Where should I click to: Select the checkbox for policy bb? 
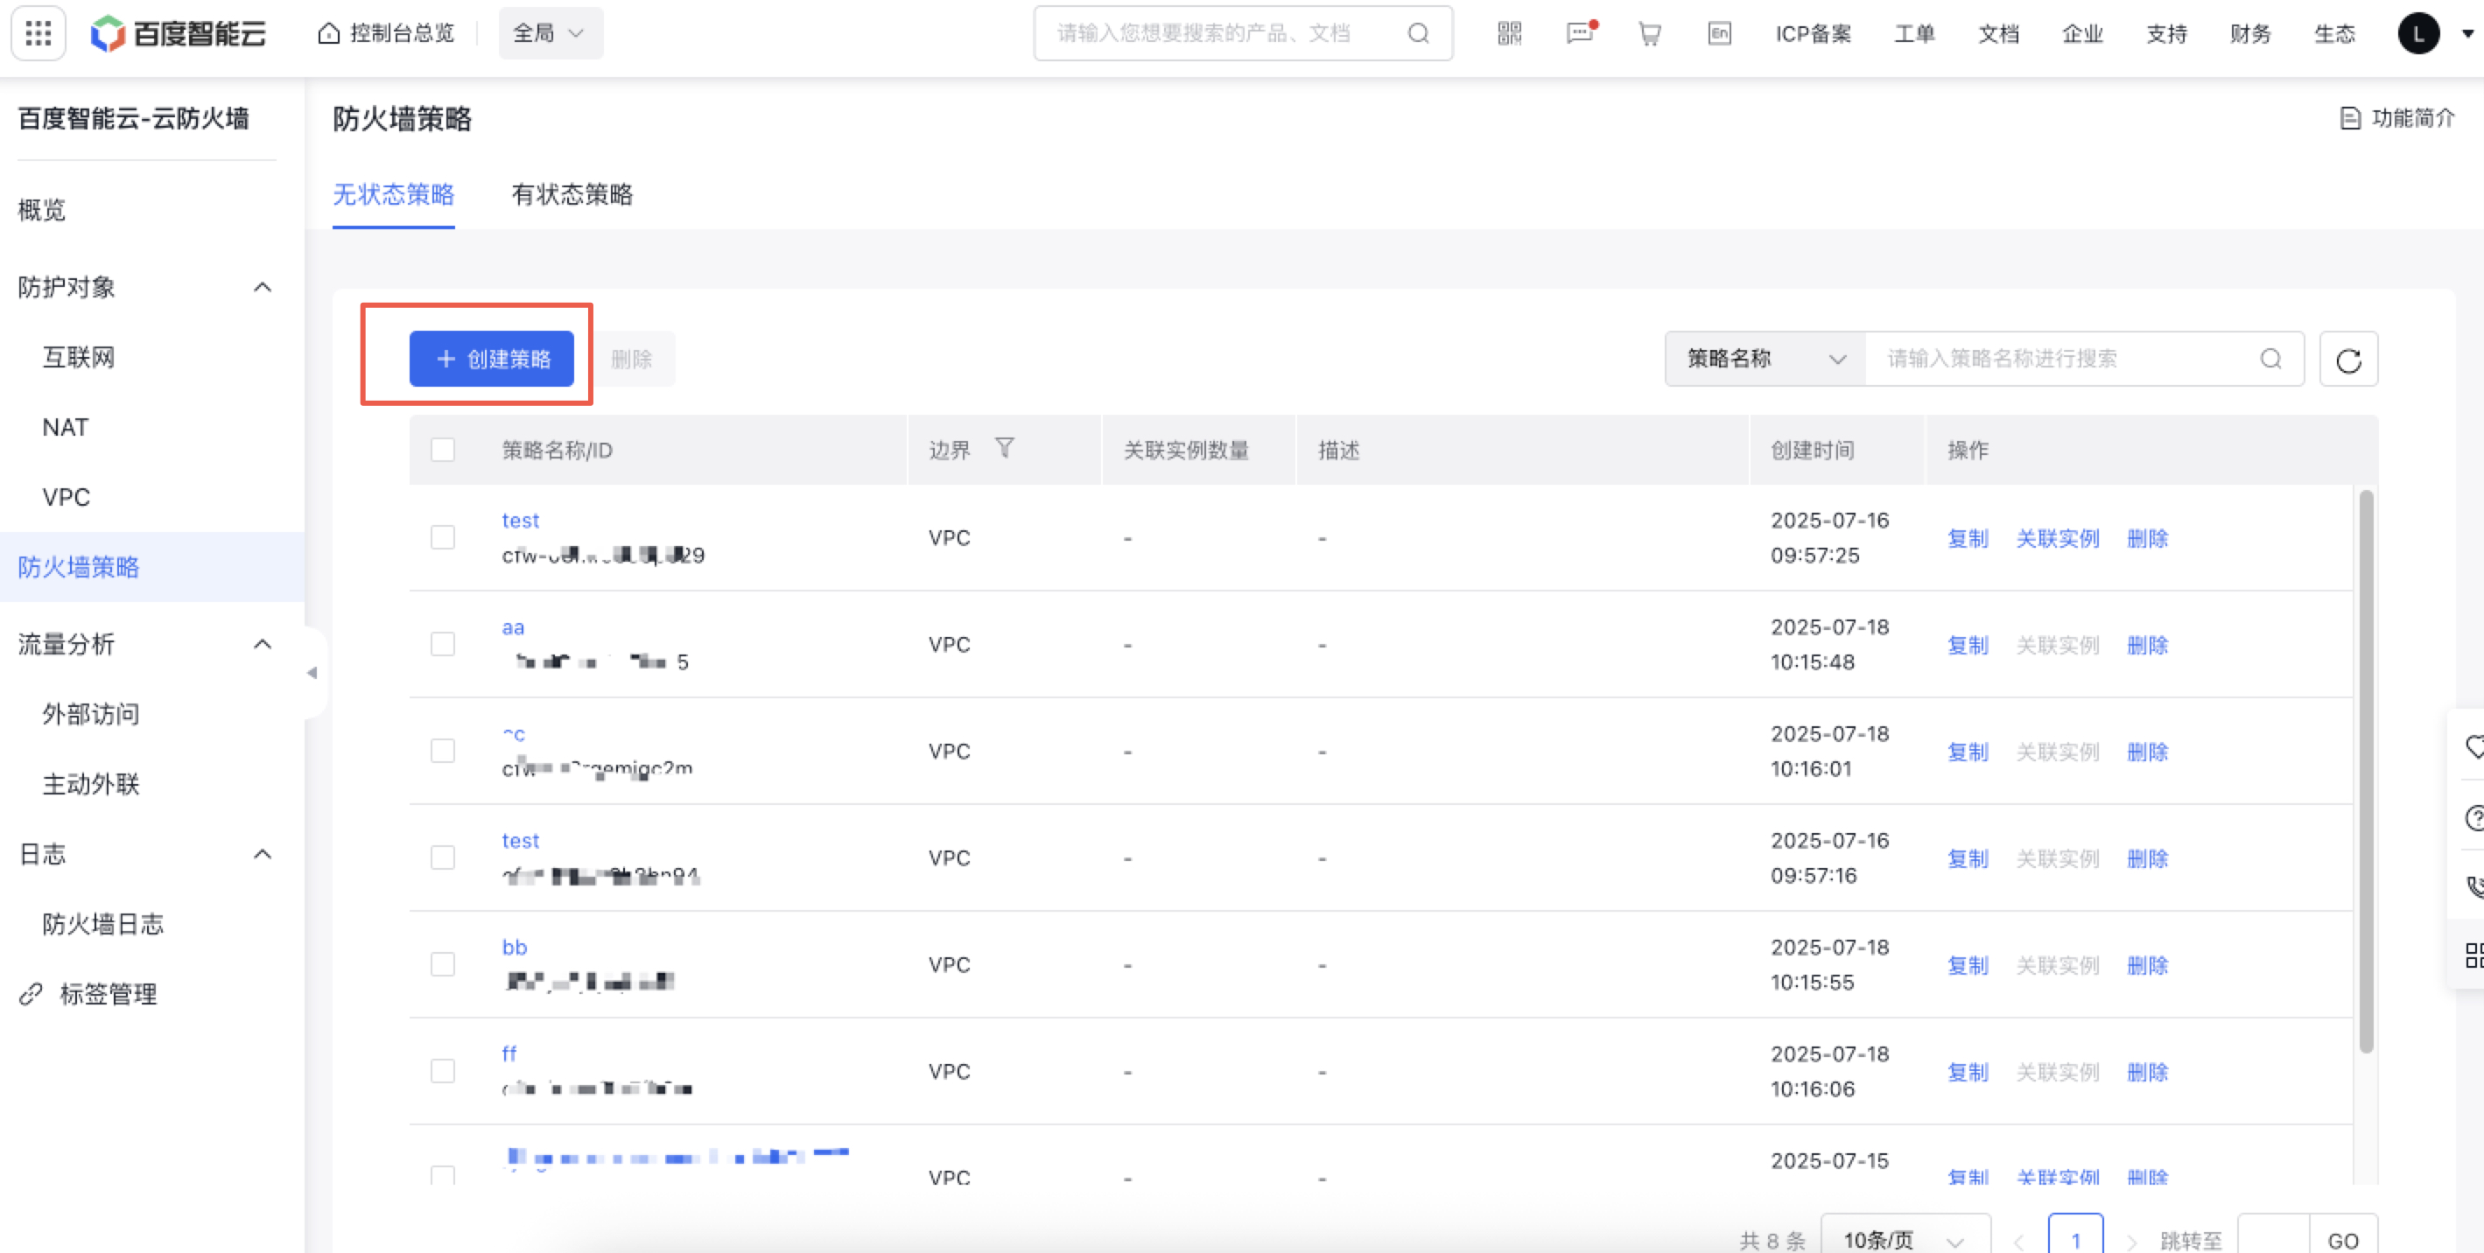pyautogui.click(x=443, y=964)
